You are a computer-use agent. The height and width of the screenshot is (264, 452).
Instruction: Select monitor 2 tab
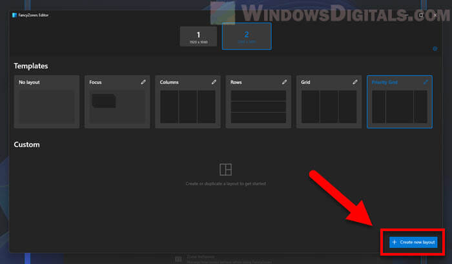[x=247, y=36]
